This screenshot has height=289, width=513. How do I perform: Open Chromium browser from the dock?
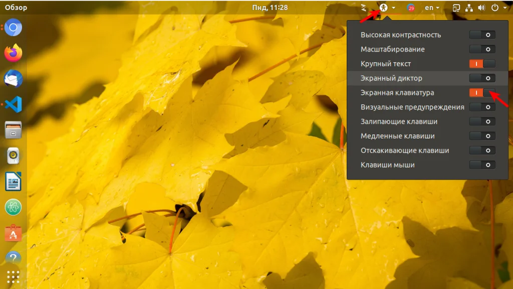click(13, 28)
